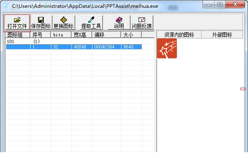The image size is (248, 158).
Task: Click the (1) count cell
Action: (36, 41)
